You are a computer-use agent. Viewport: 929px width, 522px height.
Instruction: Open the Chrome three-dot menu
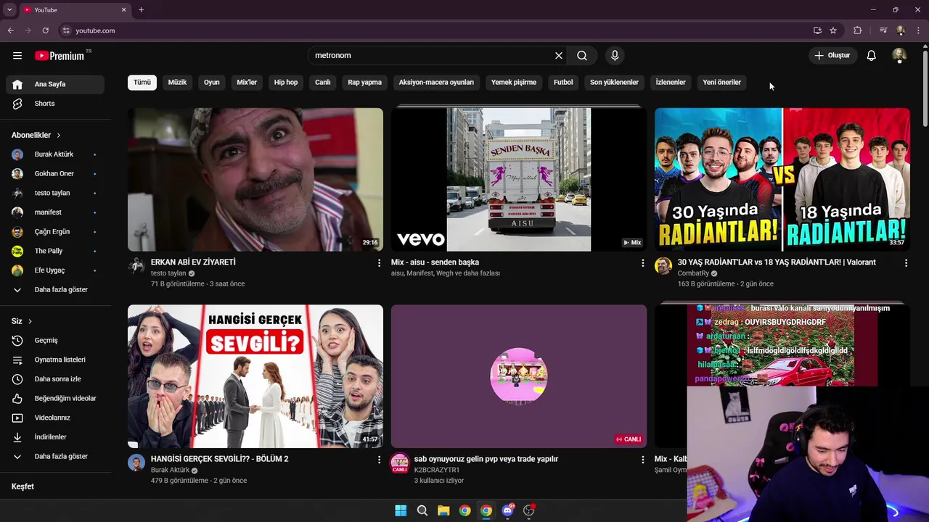click(x=919, y=30)
